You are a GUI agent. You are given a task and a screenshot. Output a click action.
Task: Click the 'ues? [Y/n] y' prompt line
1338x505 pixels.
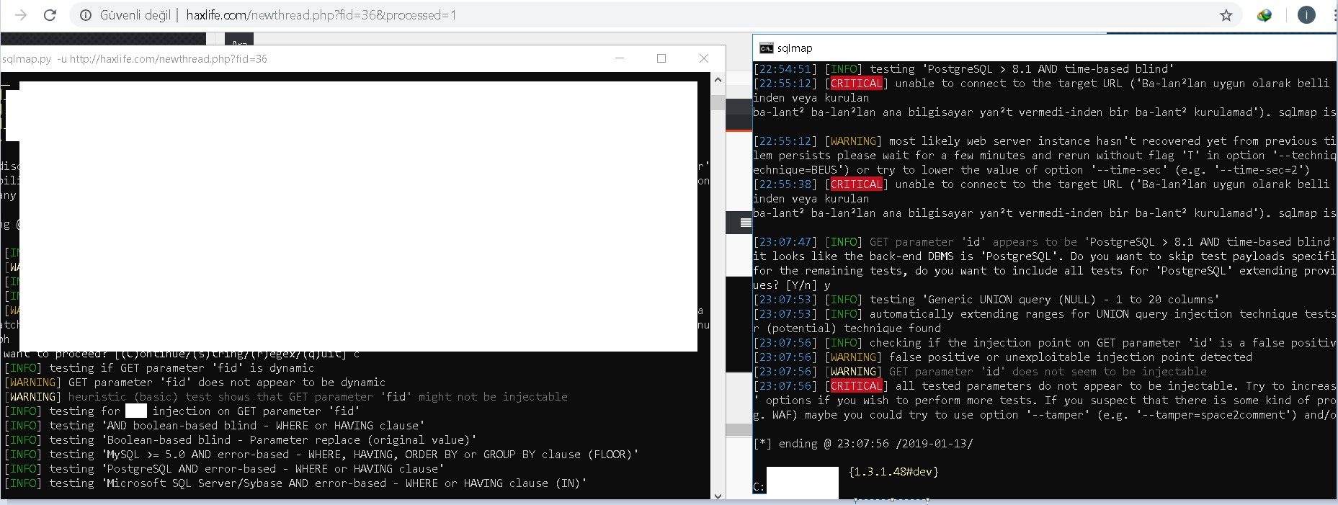792,285
